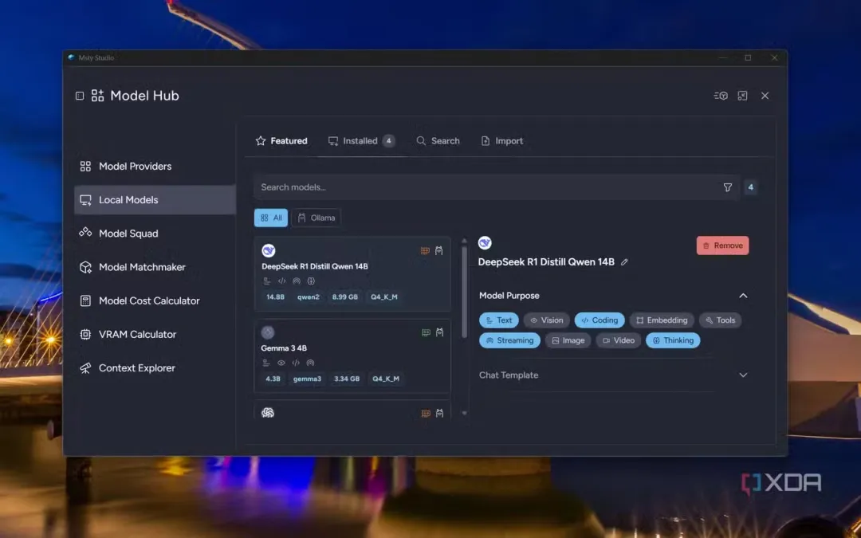Screen dimensions: 861x538
Task: Click the Ollama llama icon on DeepSeek card
Action: (x=438, y=251)
